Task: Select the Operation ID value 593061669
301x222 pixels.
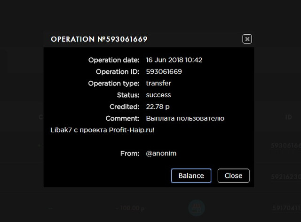Action: pos(164,72)
